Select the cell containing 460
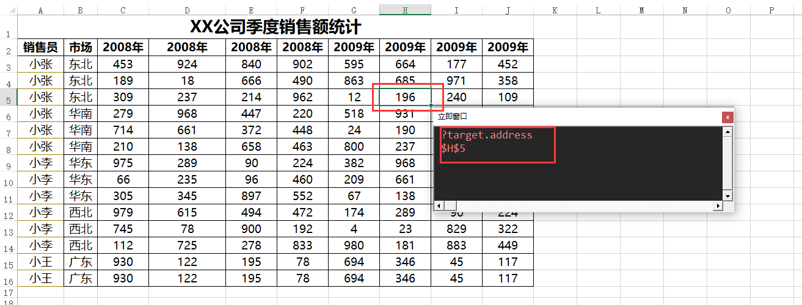Viewport: 802px width, 305px height. click(302, 179)
